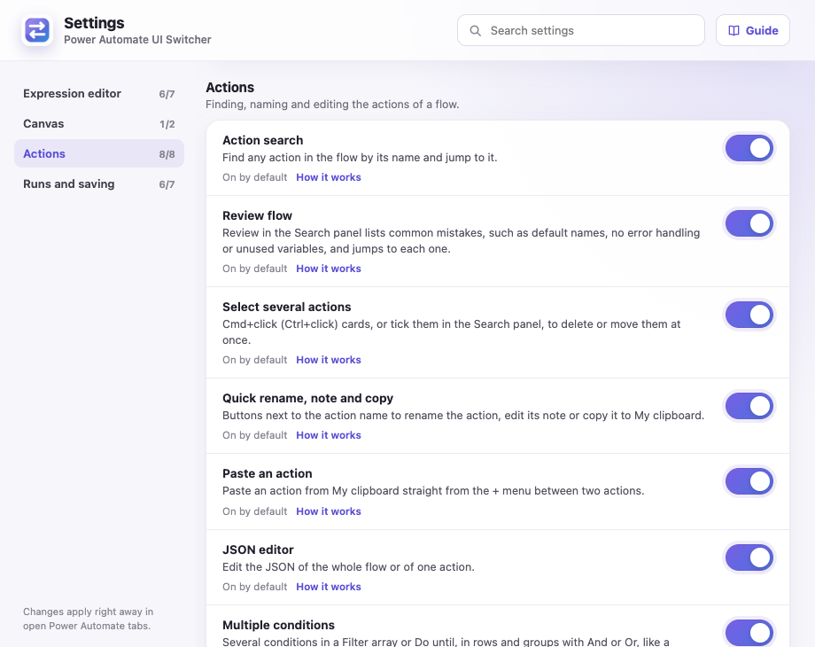Switch off Paste an action
The image size is (815, 647).
(749, 481)
